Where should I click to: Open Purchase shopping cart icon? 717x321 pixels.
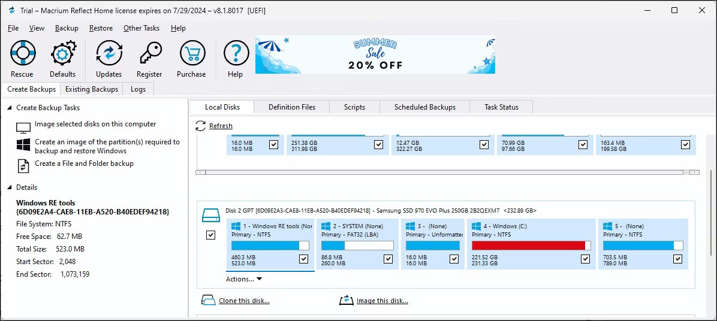191,54
